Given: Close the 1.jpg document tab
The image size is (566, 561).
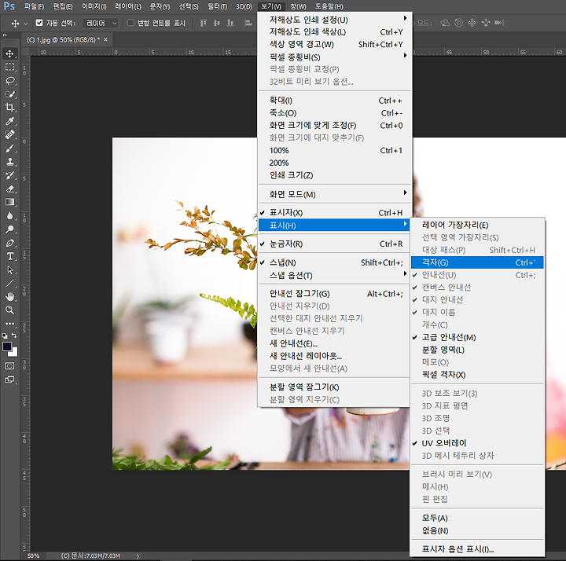Looking at the screenshot, I should pos(106,40).
